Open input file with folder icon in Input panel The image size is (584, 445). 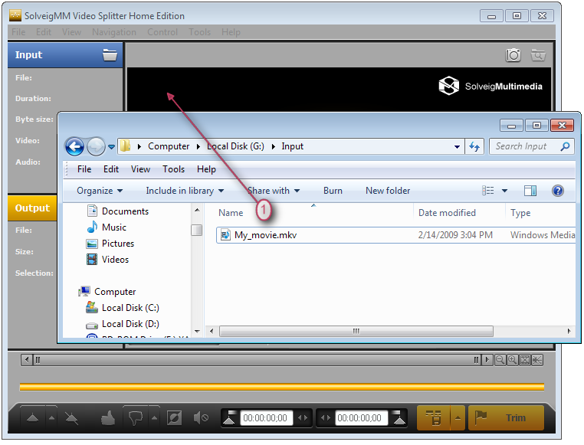tap(110, 55)
